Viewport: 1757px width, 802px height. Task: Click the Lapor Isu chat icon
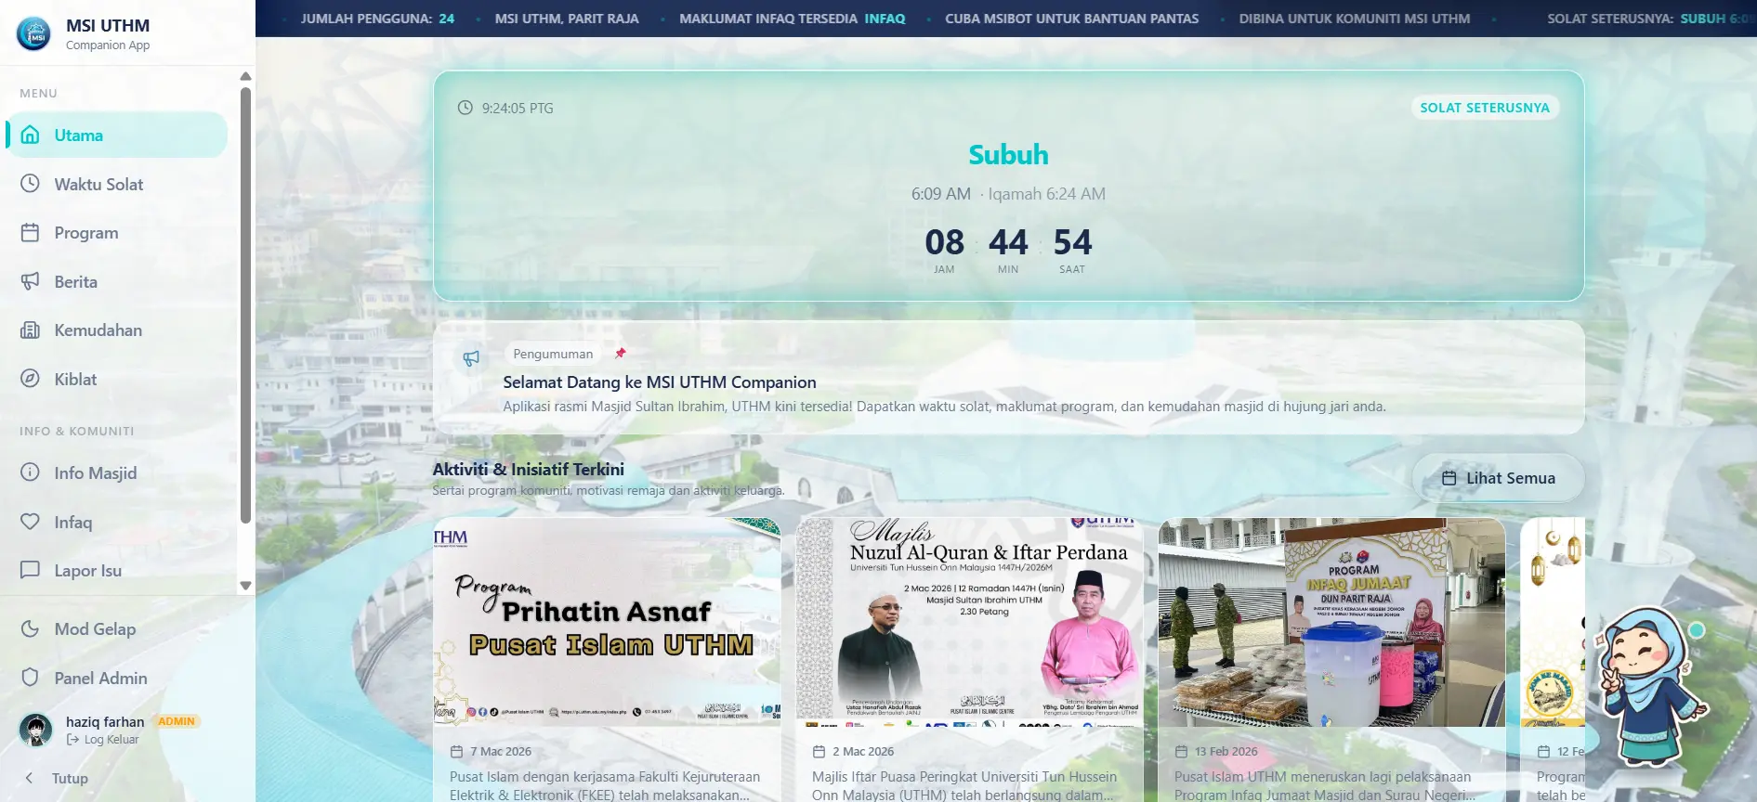[30, 570]
